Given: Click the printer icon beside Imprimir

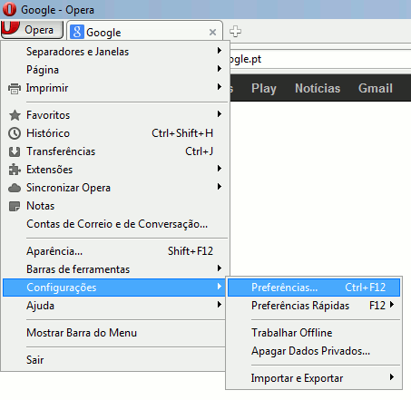Looking at the screenshot, I should (15, 89).
